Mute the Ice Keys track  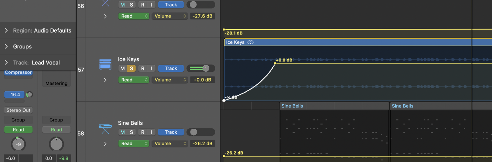[122, 68]
